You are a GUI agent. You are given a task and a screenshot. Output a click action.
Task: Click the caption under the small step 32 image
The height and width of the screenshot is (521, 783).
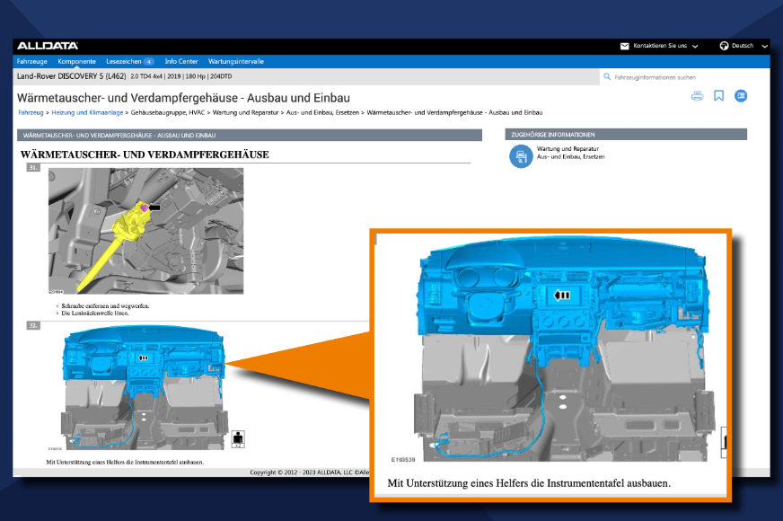coord(125,462)
